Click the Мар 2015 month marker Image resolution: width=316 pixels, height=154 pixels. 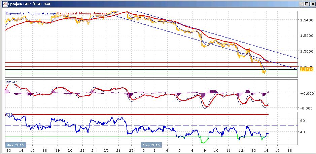pyautogui.click(x=151, y=145)
